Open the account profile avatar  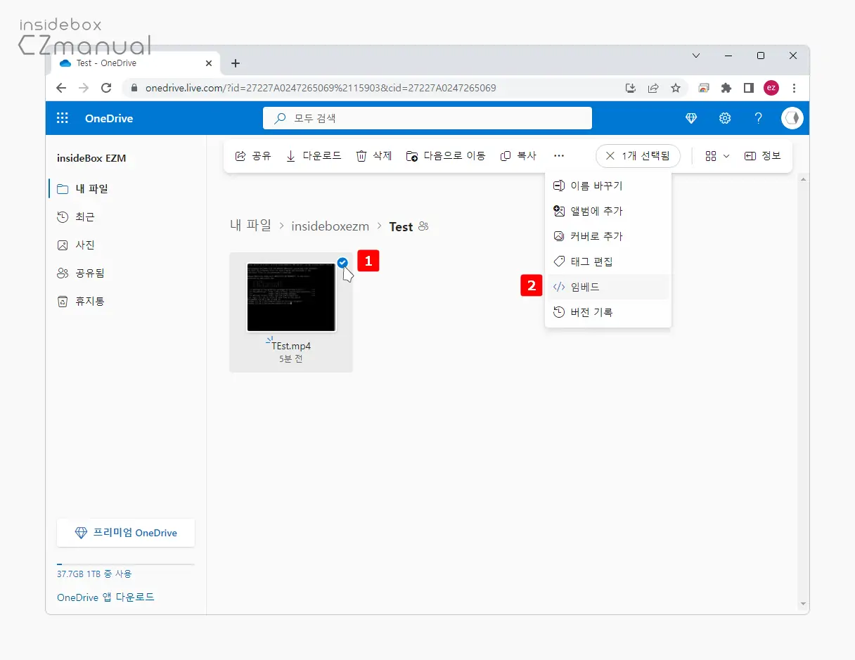pos(792,118)
